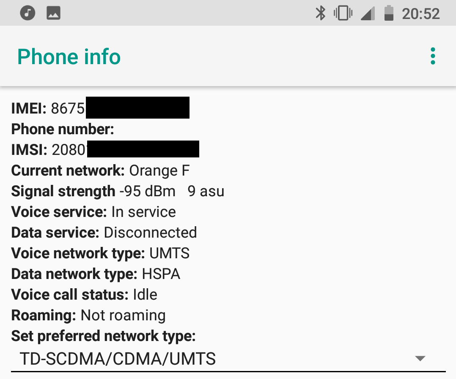Screen dimensions: 456x379
Task: Tap the Set preferred network type label
Action: click(x=103, y=336)
